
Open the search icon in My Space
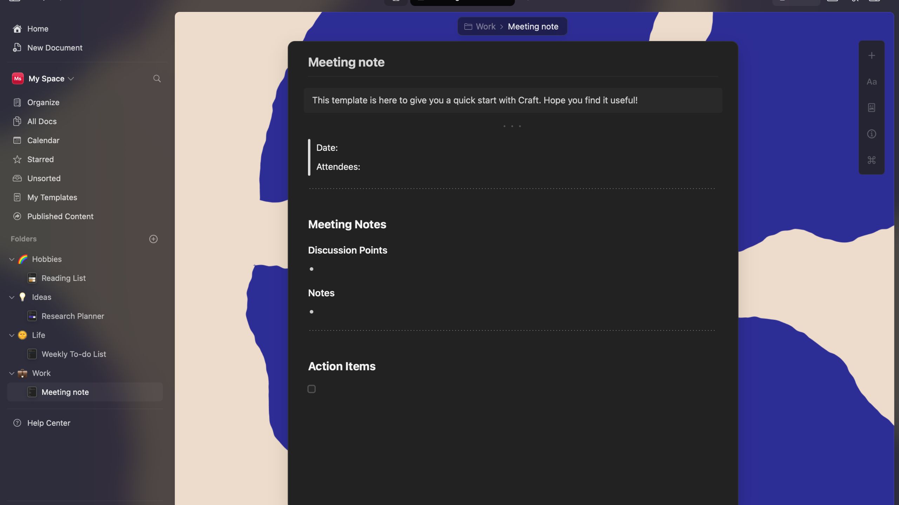[157, 78]
